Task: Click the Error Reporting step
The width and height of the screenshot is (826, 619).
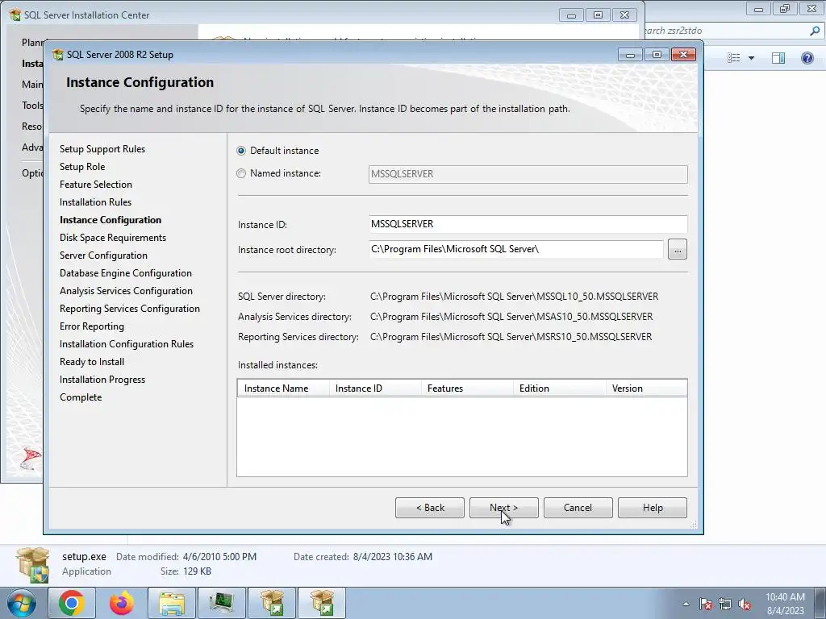Action: point(92,326)
